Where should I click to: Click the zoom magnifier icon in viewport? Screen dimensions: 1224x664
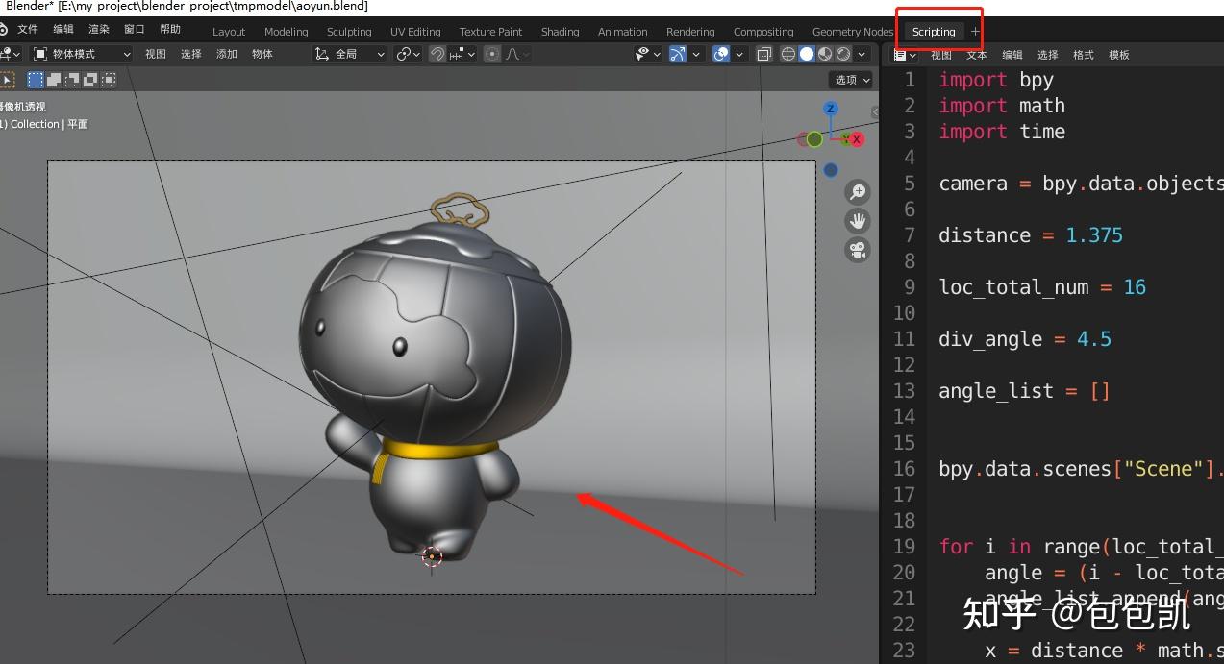pyautogui.click(x=857, y=192)
